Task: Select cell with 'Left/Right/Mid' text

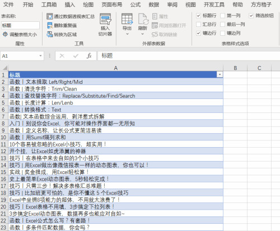Action: point(116,82)
